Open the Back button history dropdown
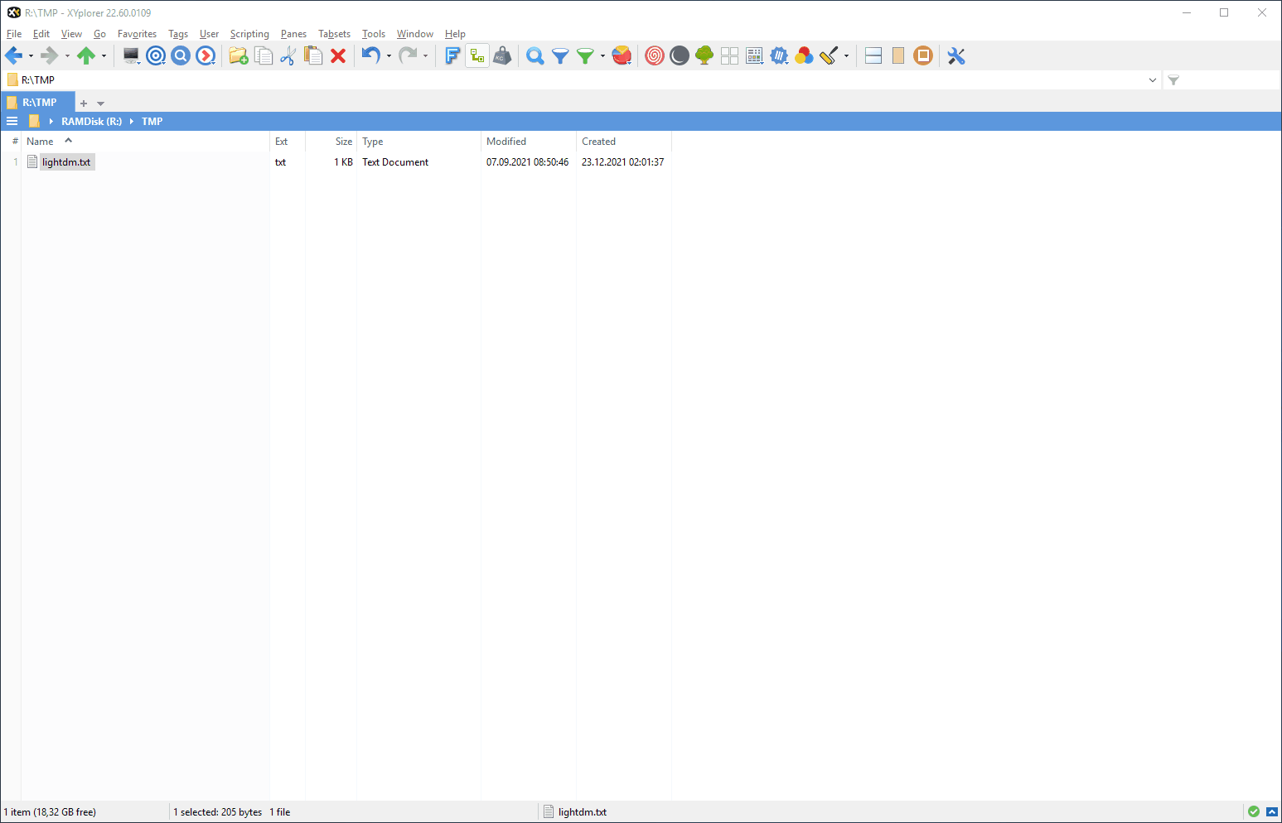This screenshot has width=1282, height=823. click(x=31, y=56)
